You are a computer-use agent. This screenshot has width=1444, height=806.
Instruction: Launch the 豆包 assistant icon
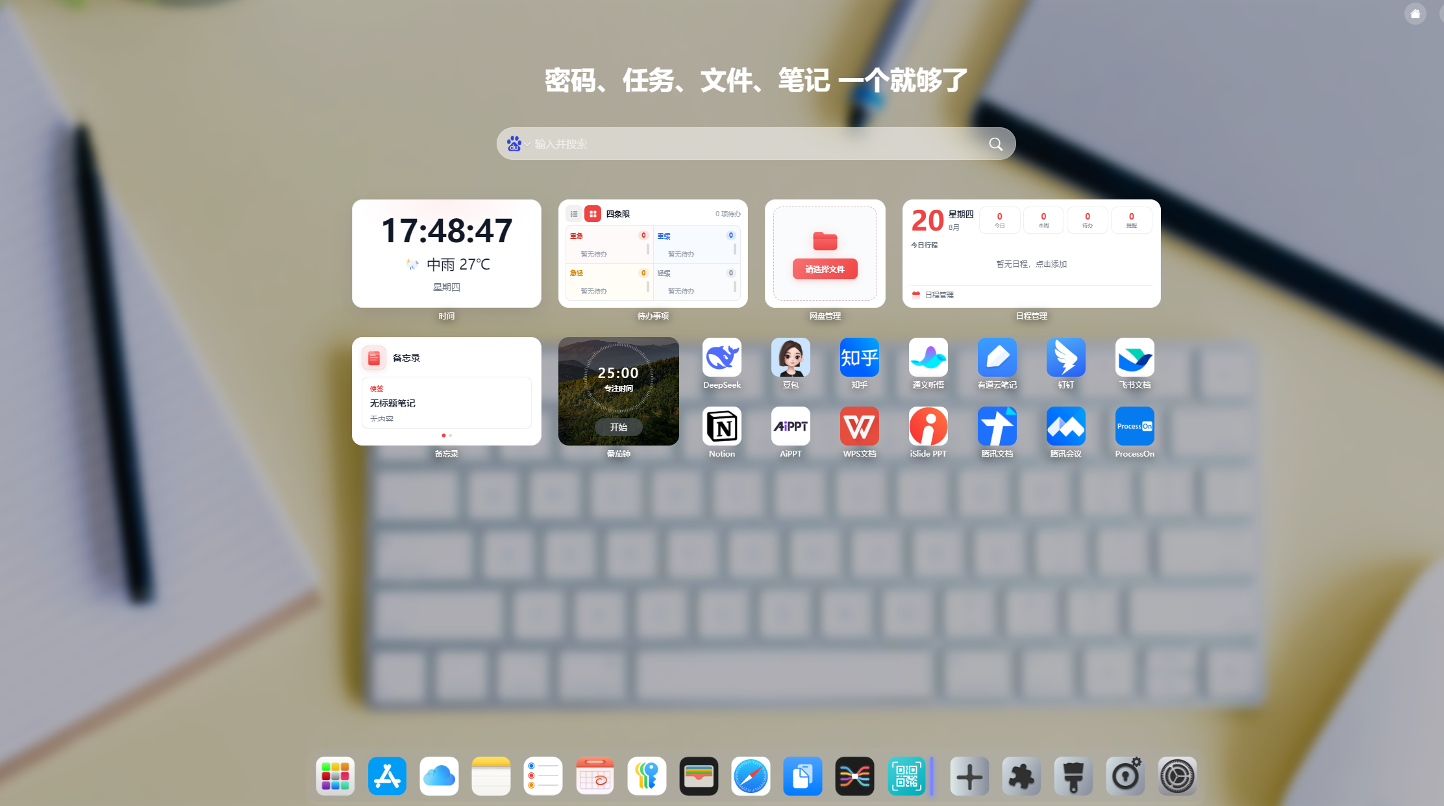[x=790, y=357]
